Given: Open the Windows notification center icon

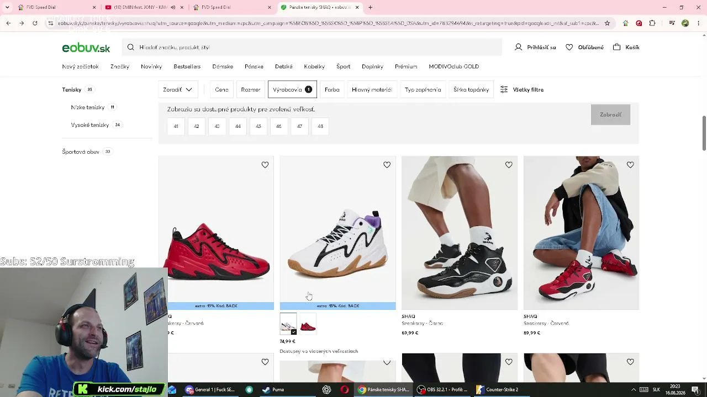Looking at the screenshot, I should point(695,390).
